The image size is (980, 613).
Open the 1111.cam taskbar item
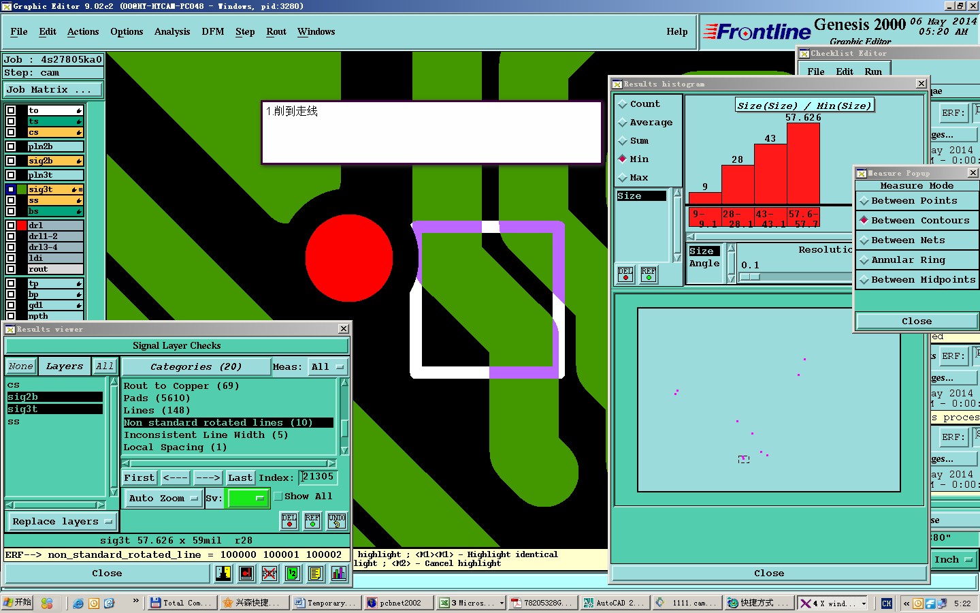(x=687, y=603)
